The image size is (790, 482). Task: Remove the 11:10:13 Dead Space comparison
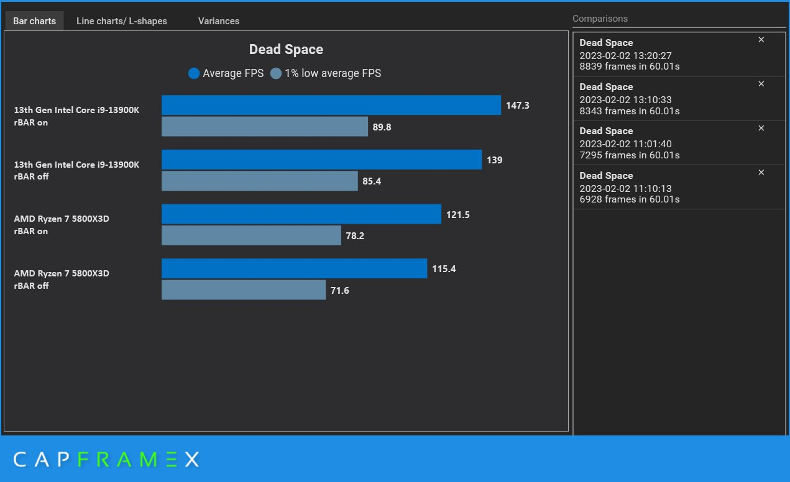pos(761,172)
